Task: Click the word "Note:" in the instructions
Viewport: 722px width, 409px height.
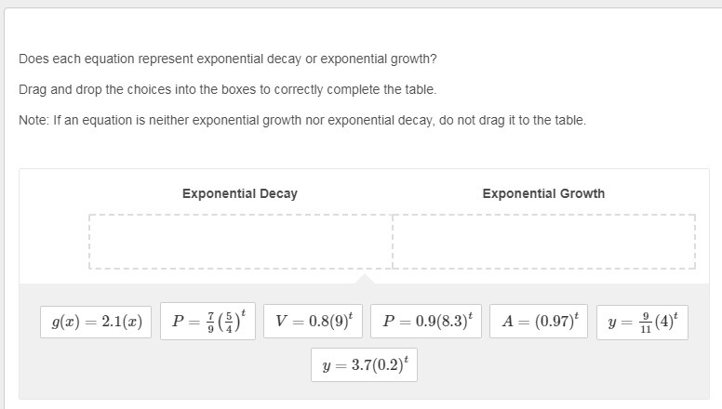Action: point(33,120)
